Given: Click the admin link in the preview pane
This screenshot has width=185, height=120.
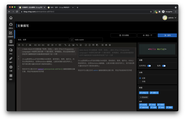Looking at the screenshot, I should tap(96, 70).
